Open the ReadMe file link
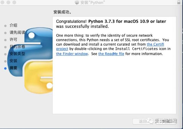 point(111,54)
